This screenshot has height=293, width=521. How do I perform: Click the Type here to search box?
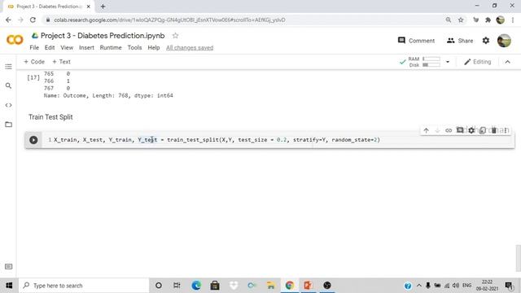point(84,286)
